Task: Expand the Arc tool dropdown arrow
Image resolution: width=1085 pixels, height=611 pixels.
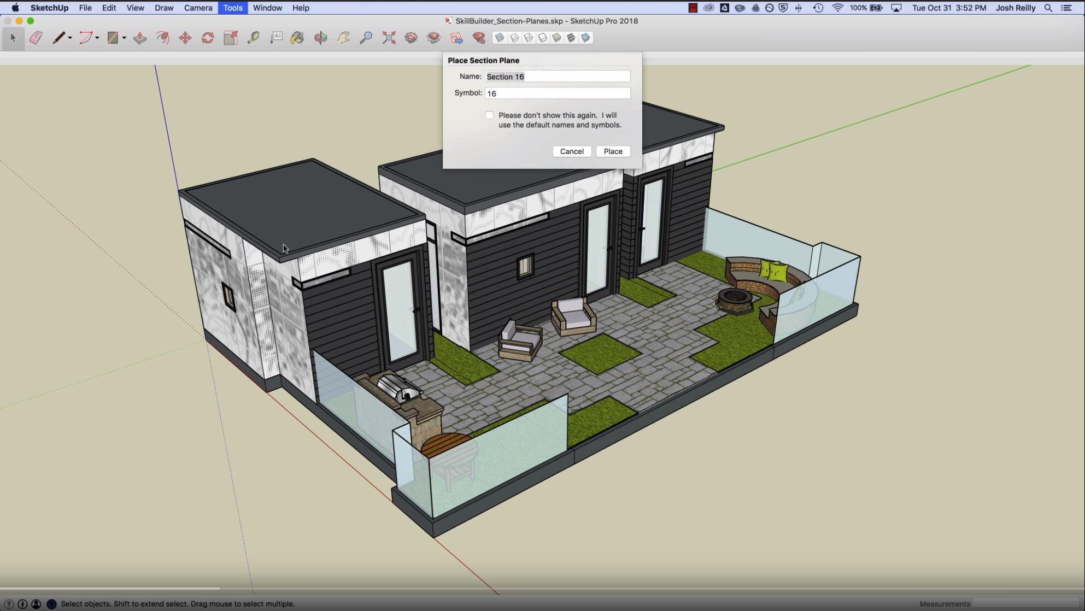Action: [97, 38]
